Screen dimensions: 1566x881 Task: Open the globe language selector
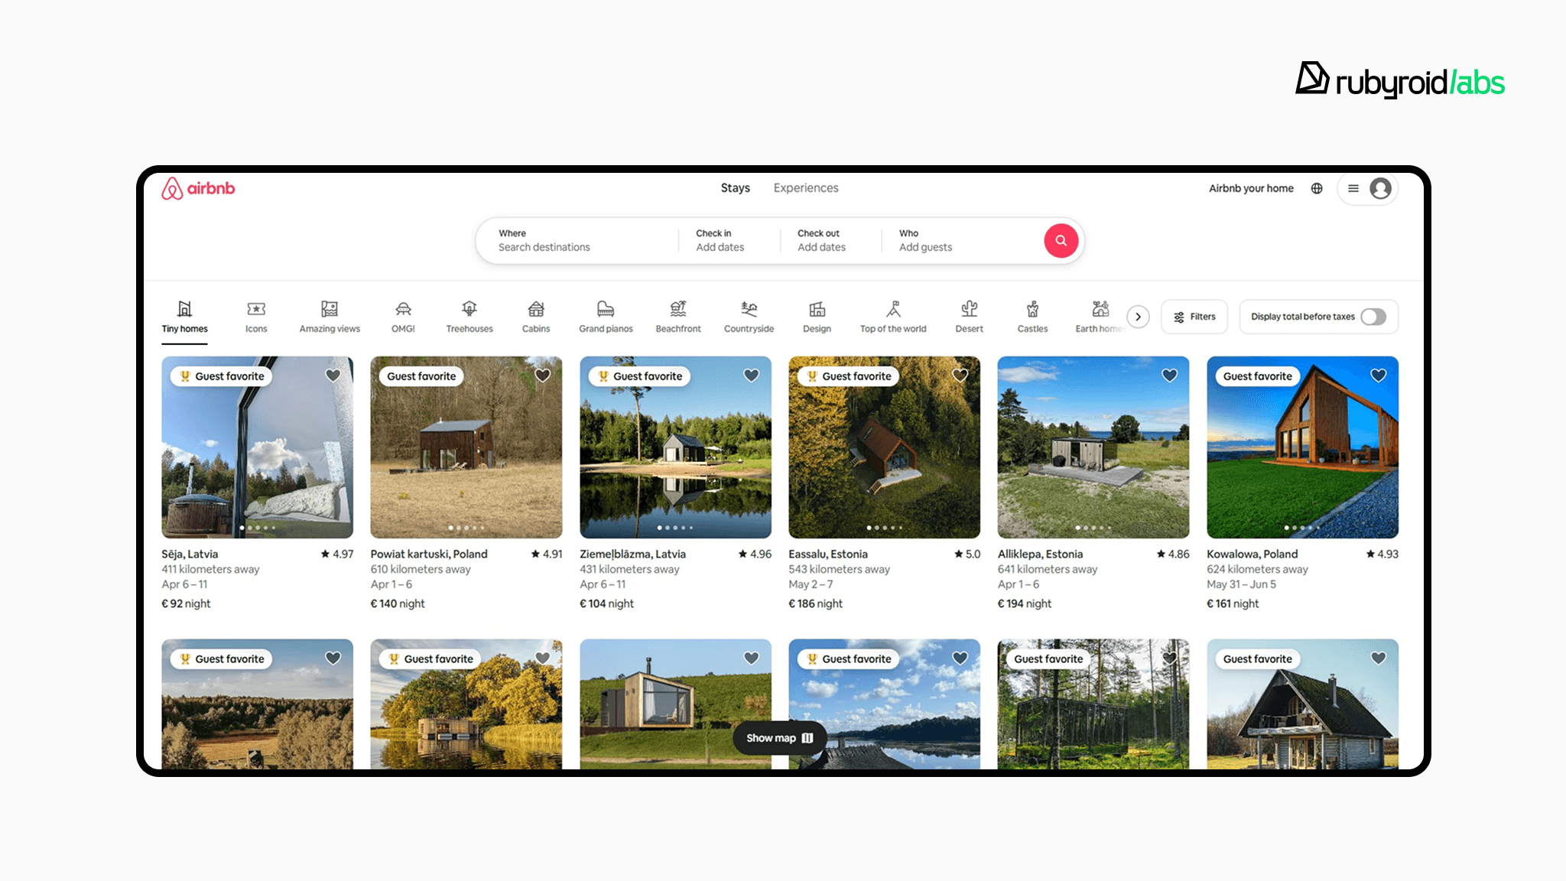tap(1317, 188)
